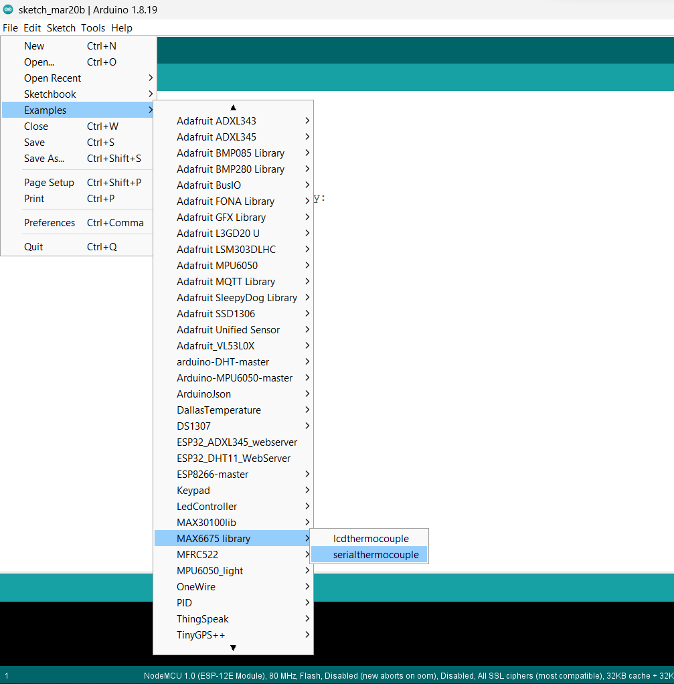Open the Tools menu
This screenshot has width=674, height=684.
[x=92, y=28]
